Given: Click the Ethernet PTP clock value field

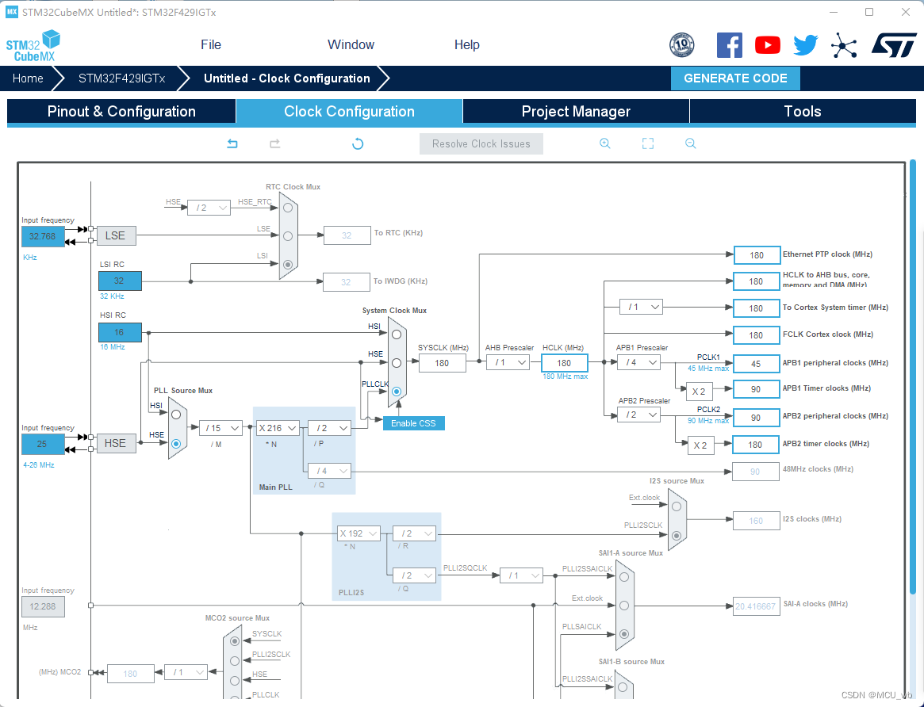Looking at the screenshot, I should click(x=757, y=255).
